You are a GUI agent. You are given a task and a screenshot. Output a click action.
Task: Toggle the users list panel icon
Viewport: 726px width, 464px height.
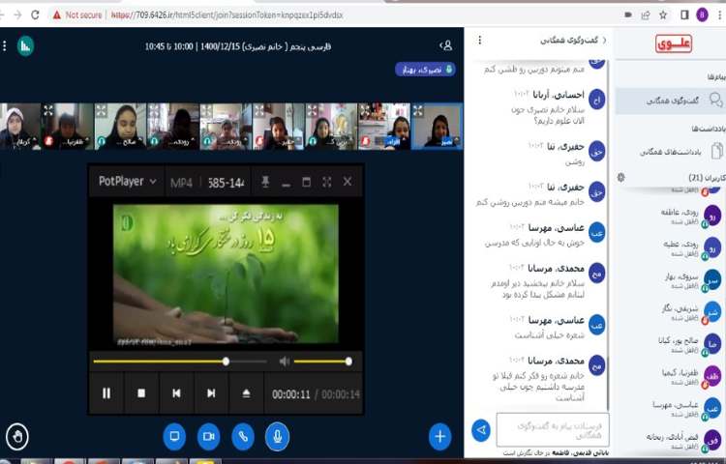[445, 45]
